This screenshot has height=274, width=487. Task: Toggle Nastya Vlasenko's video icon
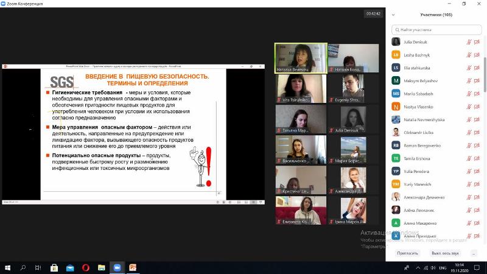tap(477, 107)
